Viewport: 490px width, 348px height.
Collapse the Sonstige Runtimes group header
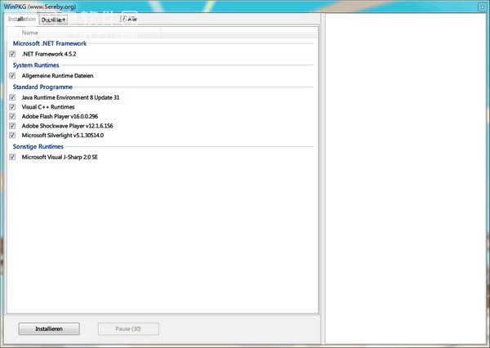click(38, 146)
